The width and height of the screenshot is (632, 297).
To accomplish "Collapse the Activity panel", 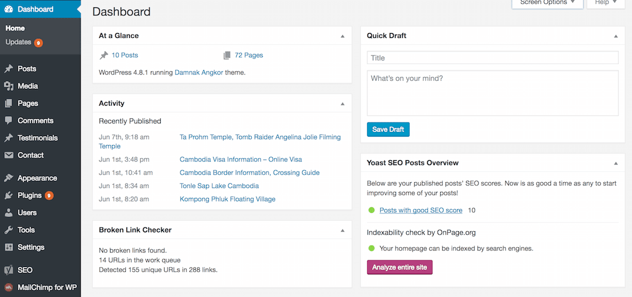I will coord(342,104).
